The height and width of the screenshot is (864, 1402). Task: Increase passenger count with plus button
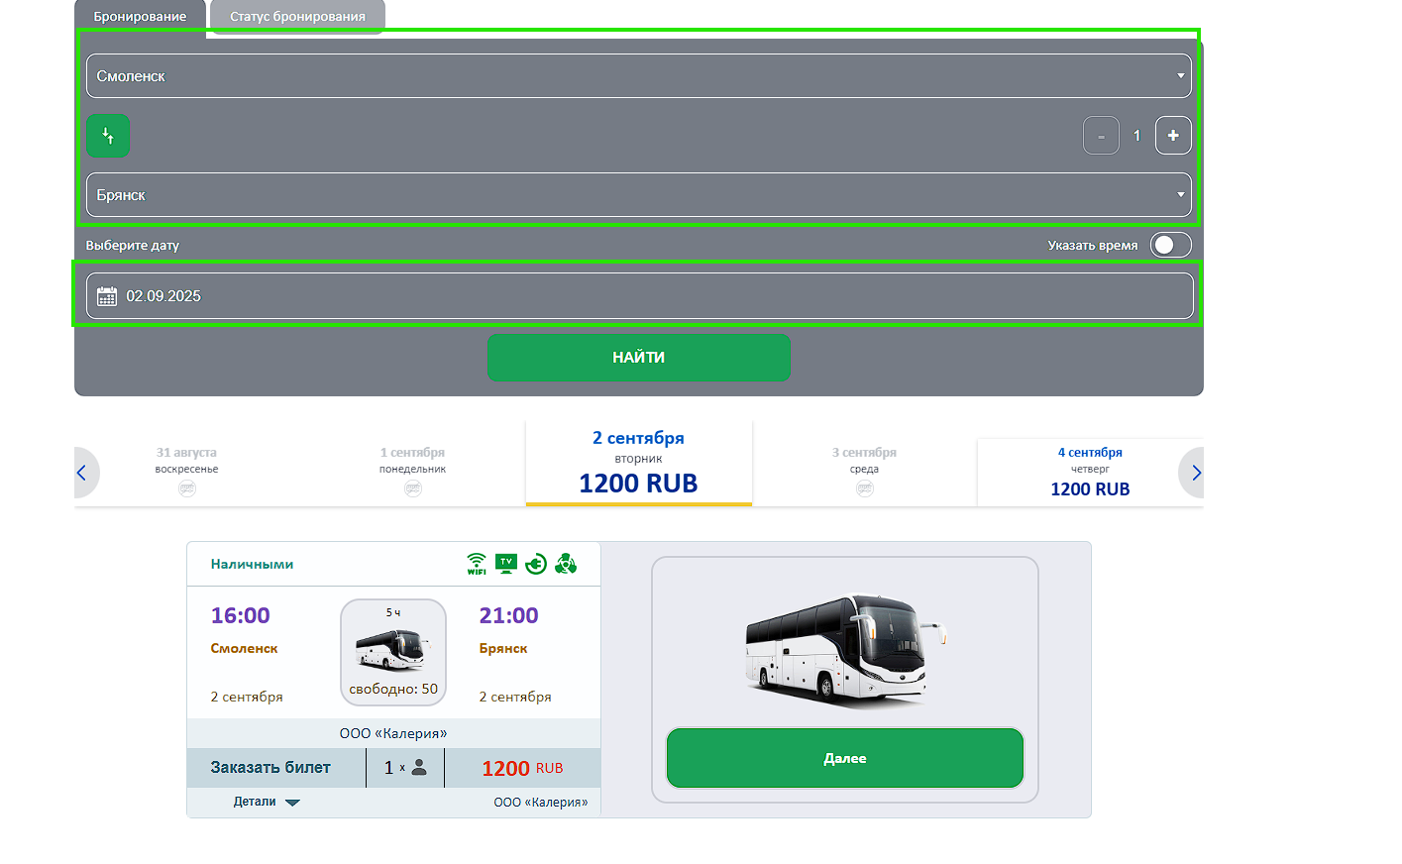tap(1173, 136)
